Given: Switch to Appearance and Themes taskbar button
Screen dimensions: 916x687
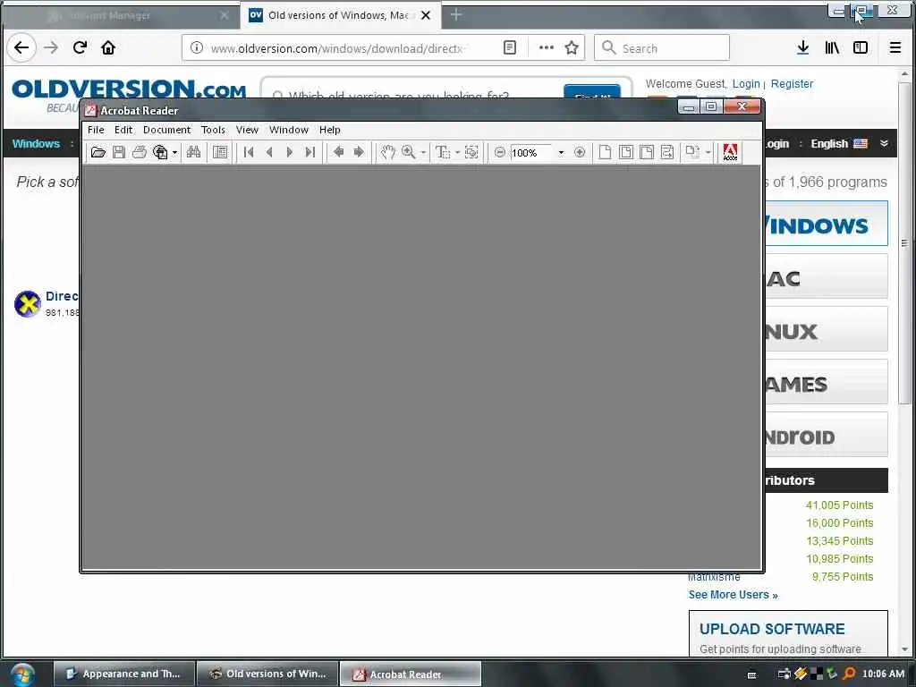Looking at the screenshot, I should 124,674.
